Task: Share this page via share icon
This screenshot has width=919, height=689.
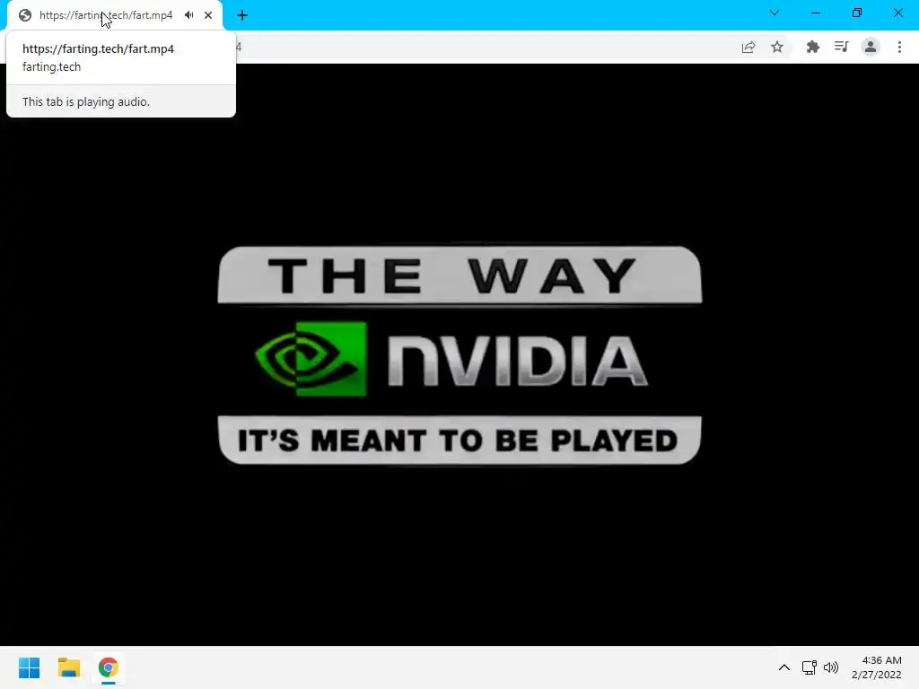Action: [748, 47]
